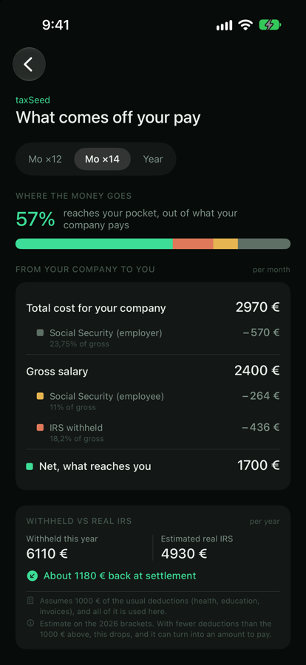Tap the Gross salary 2400 € row
Image resolution: width=306 pixels, height=665 pixels.
[x=153, y=371]
